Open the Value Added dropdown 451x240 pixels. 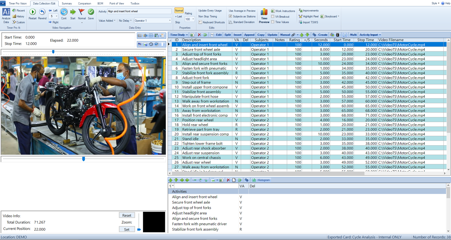pyautogui.click(x=107, y=21)
